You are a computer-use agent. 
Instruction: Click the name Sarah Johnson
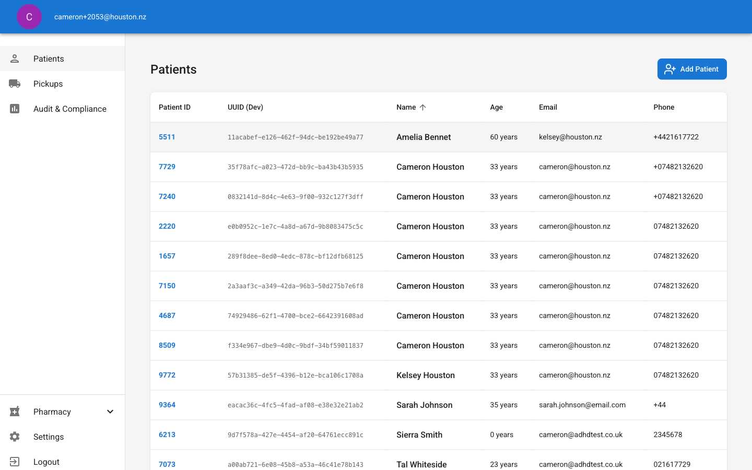[425, 405]
